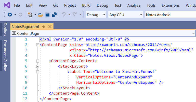Image resolution: width=196 pixels, height=102 pixels.
Task: Collapse the ContentPage.Content code region
Action: tap(37, 61)
